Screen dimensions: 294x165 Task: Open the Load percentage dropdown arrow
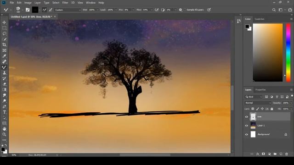tap(116, 10)
